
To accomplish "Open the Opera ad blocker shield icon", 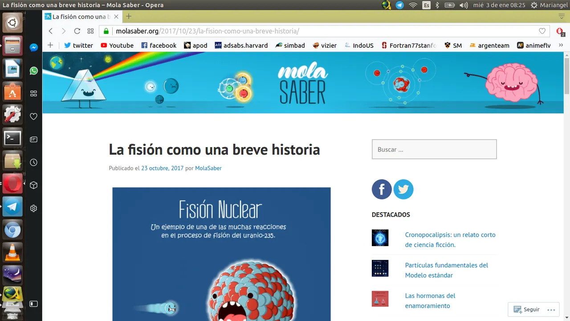I will [x=560, y=31].
